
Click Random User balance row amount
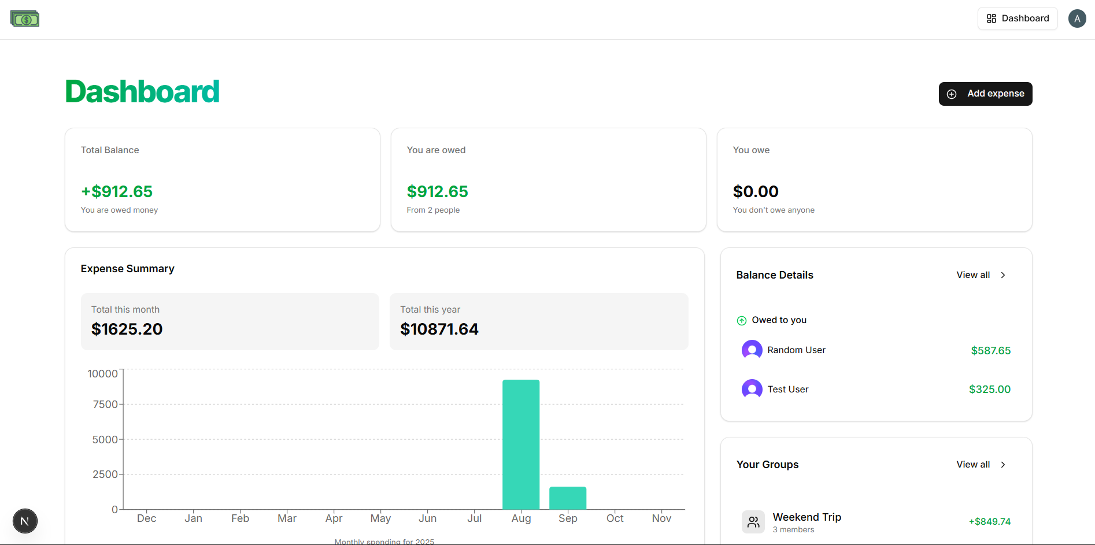coord(990,350)
